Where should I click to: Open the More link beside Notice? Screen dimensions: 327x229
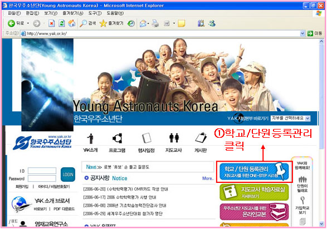tap(208, 178)
